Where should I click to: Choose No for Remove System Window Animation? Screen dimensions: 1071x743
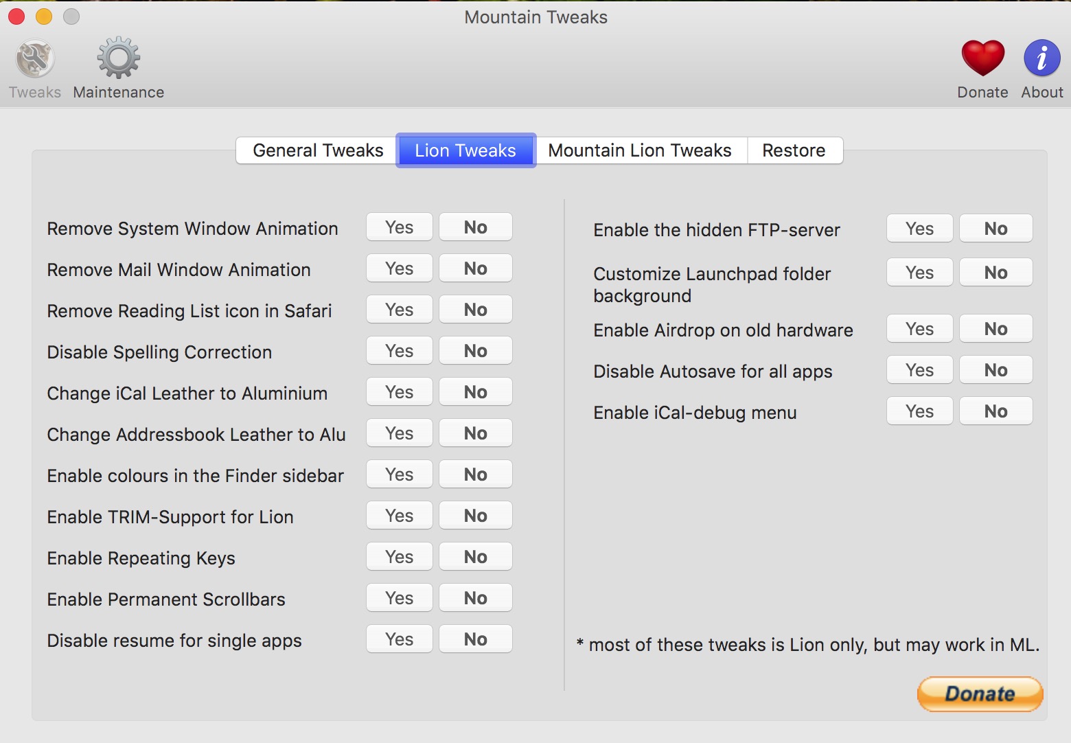click(475, 227)
